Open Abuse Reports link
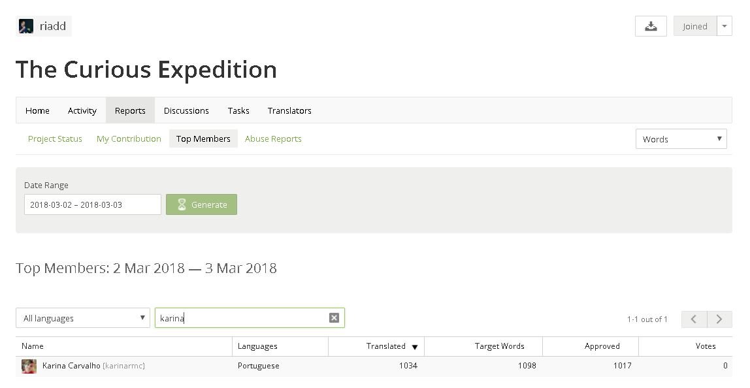The height and width of the screenshot is (388, 750). pyautogui.click(x=273, y=138)
